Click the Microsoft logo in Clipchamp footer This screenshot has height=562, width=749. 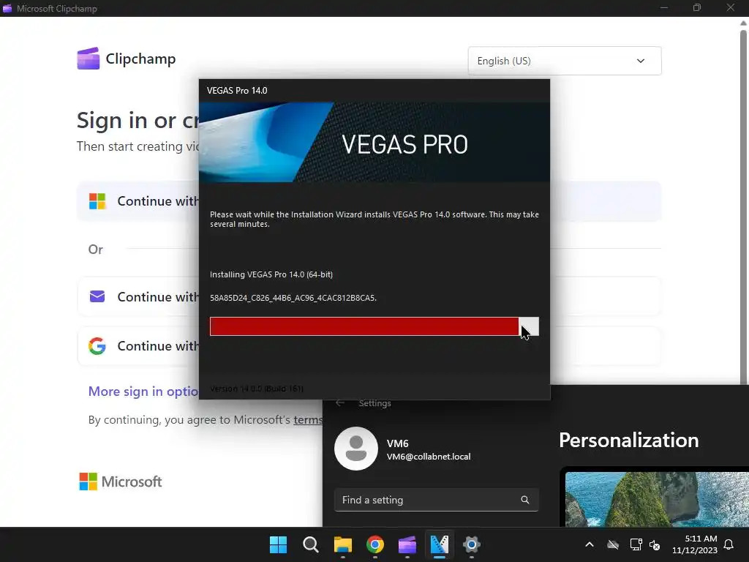pos(121,482)
